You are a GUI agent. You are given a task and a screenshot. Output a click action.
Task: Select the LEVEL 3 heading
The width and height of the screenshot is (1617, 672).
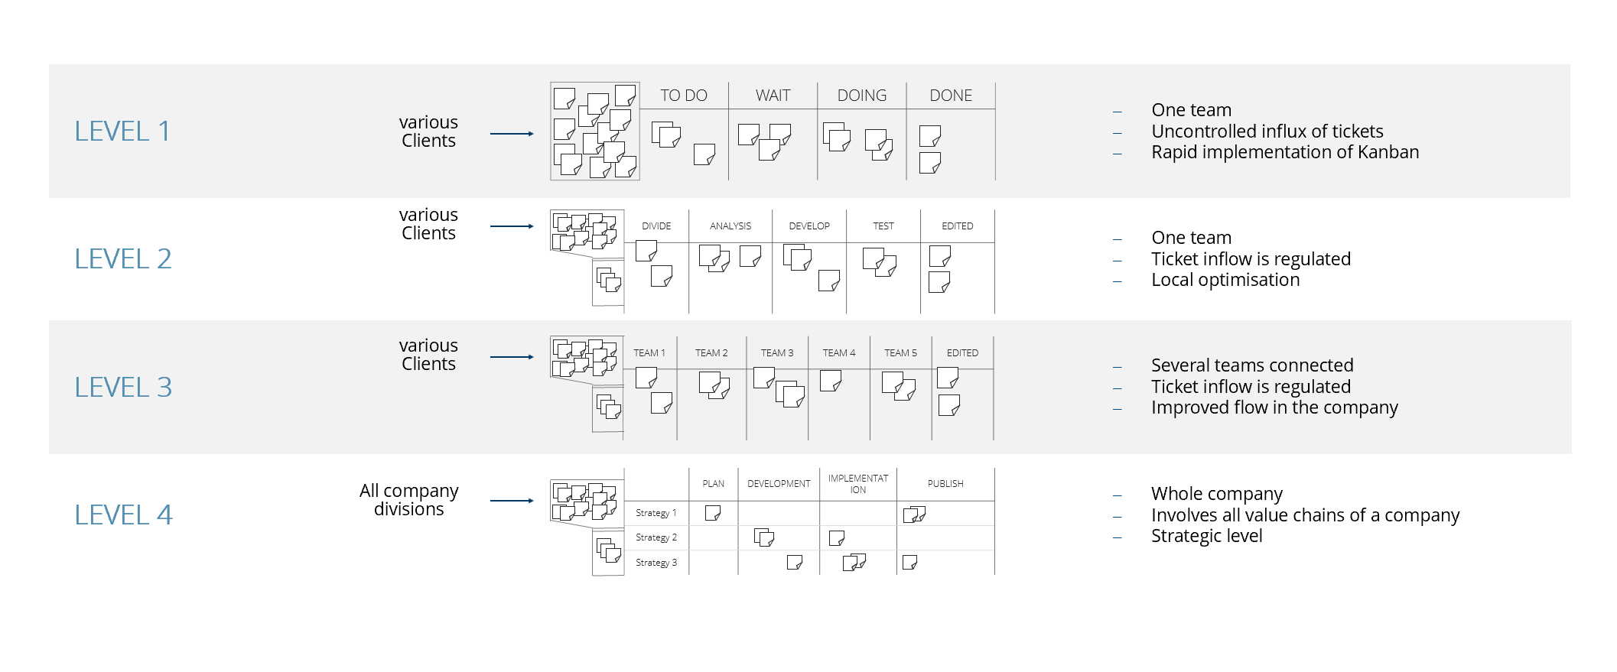click(x=123, y=388)
